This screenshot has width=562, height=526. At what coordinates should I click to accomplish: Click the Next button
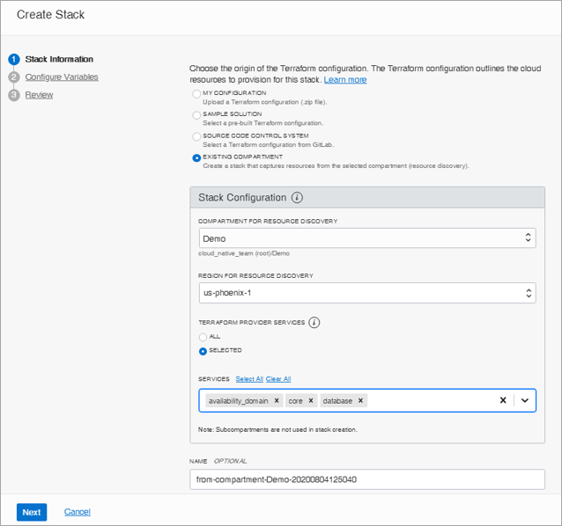(x=32, y=512)
